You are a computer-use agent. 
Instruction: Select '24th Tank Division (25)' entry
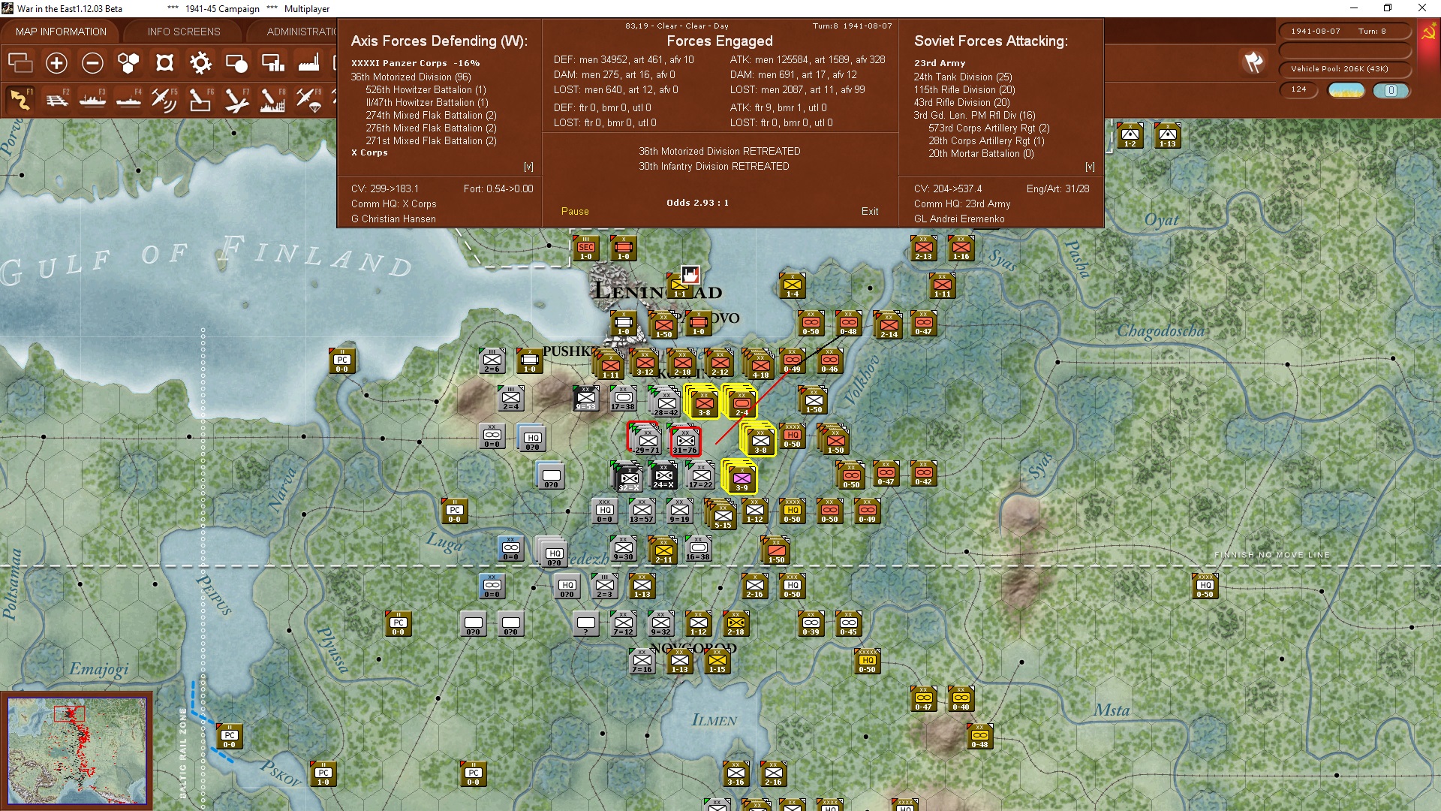pos(963,77)
